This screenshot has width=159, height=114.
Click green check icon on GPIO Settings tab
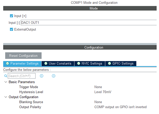pos(109,63)
